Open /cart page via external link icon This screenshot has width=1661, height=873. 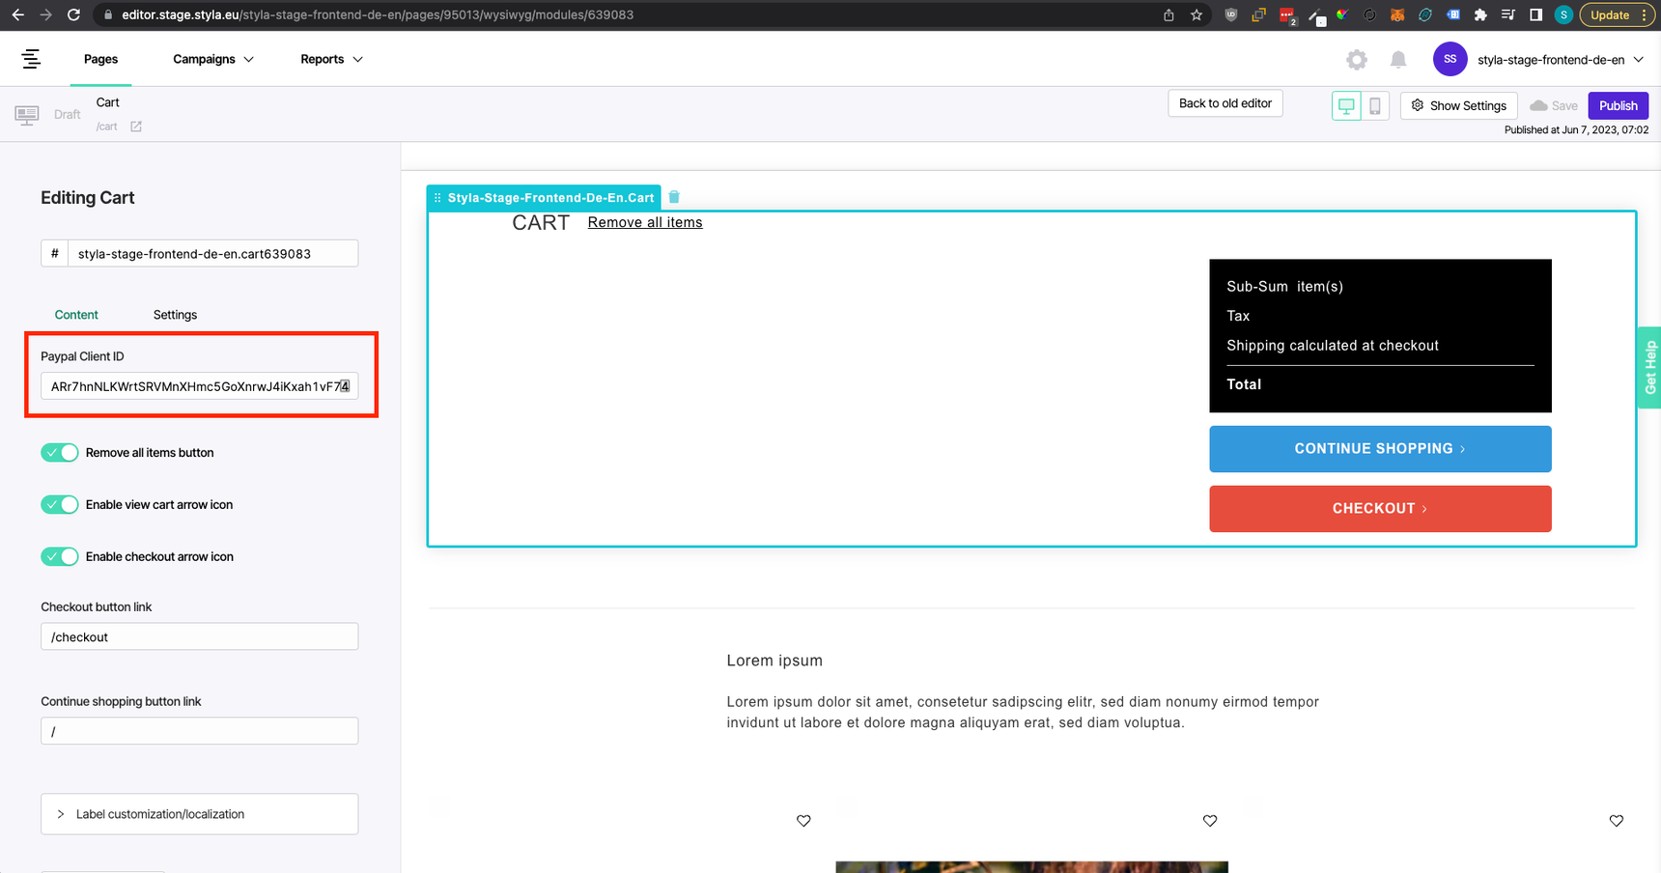click(x=136, y=127)
